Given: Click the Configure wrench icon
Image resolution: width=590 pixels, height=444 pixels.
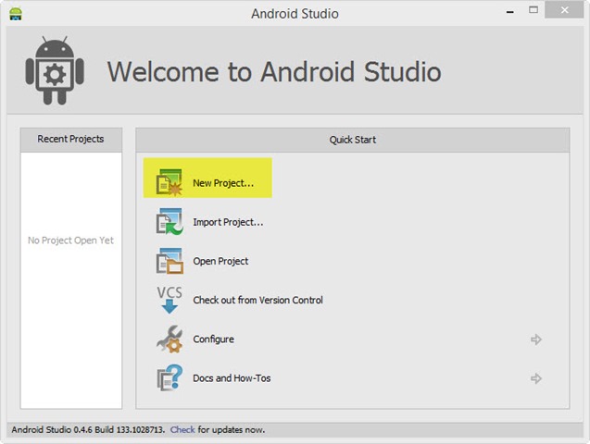Looking at the screenshot, I should pos(169,339).
